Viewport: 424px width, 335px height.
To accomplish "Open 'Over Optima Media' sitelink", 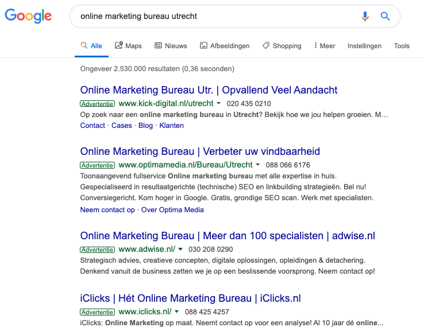I will click(172, 210).
